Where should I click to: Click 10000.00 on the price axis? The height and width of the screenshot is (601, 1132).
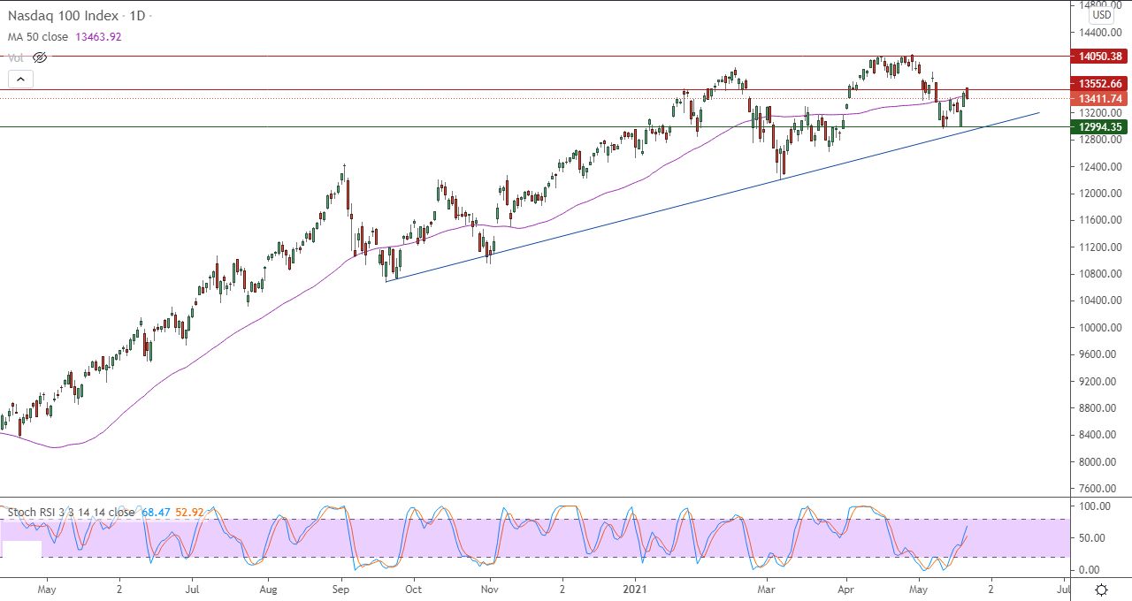pyautogui.click(x=1099, y=328)
